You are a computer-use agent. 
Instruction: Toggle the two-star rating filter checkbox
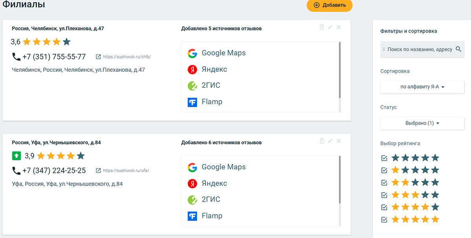pyautogui.click(x=384, y=183)
